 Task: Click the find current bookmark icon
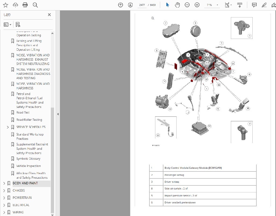pos(18,24)
